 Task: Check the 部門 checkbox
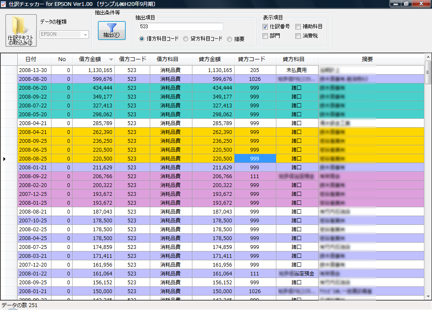tap(265, 36)
